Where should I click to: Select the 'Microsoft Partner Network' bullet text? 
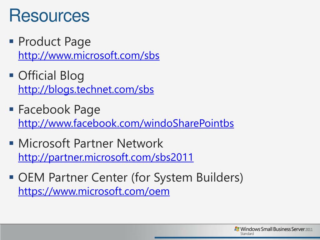91,143
